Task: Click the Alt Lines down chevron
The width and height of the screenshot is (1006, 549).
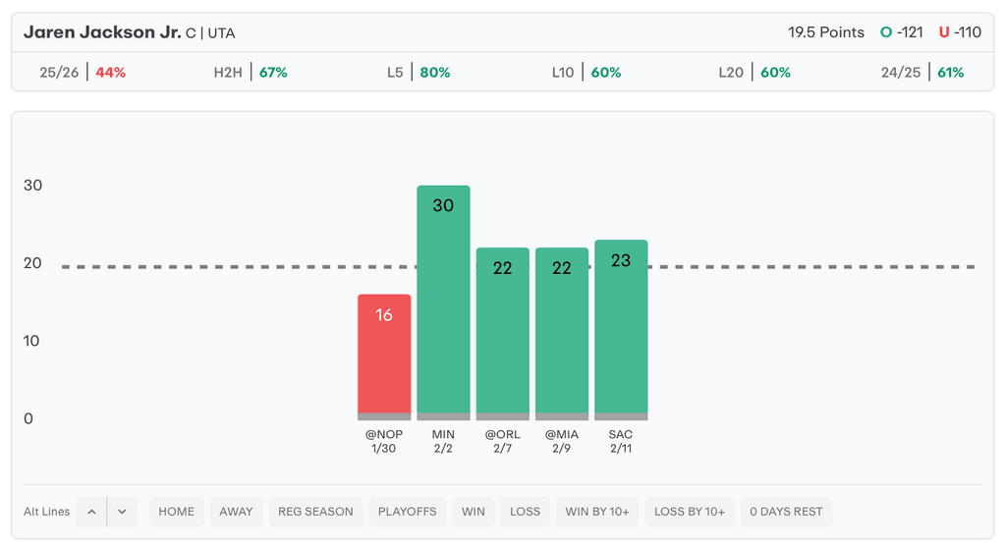Action: coord(122,512)
